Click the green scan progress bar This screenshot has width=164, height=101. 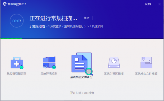click(x=11, y=39)
